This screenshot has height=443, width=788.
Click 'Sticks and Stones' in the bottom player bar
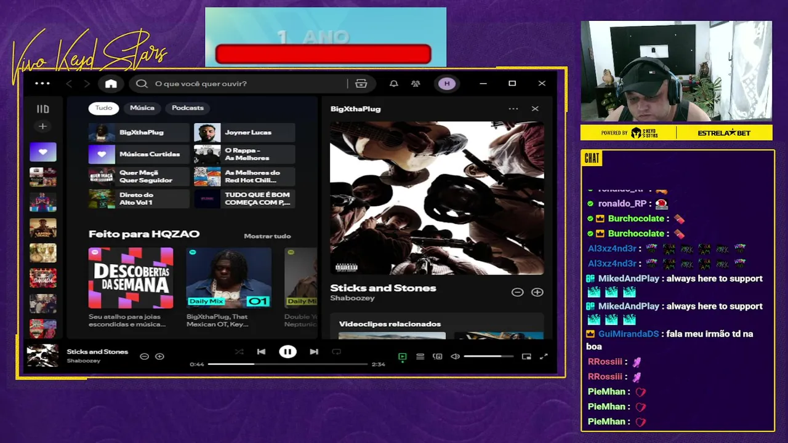point(97,352)
